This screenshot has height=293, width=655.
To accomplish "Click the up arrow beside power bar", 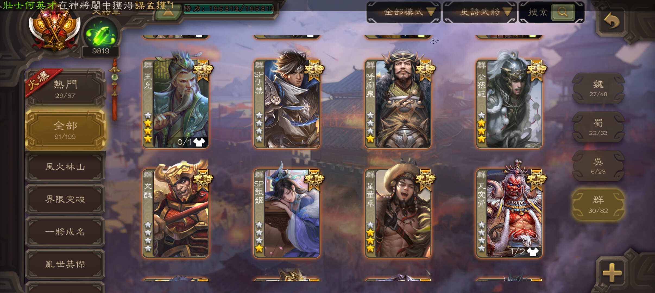I will click(168, 13).
